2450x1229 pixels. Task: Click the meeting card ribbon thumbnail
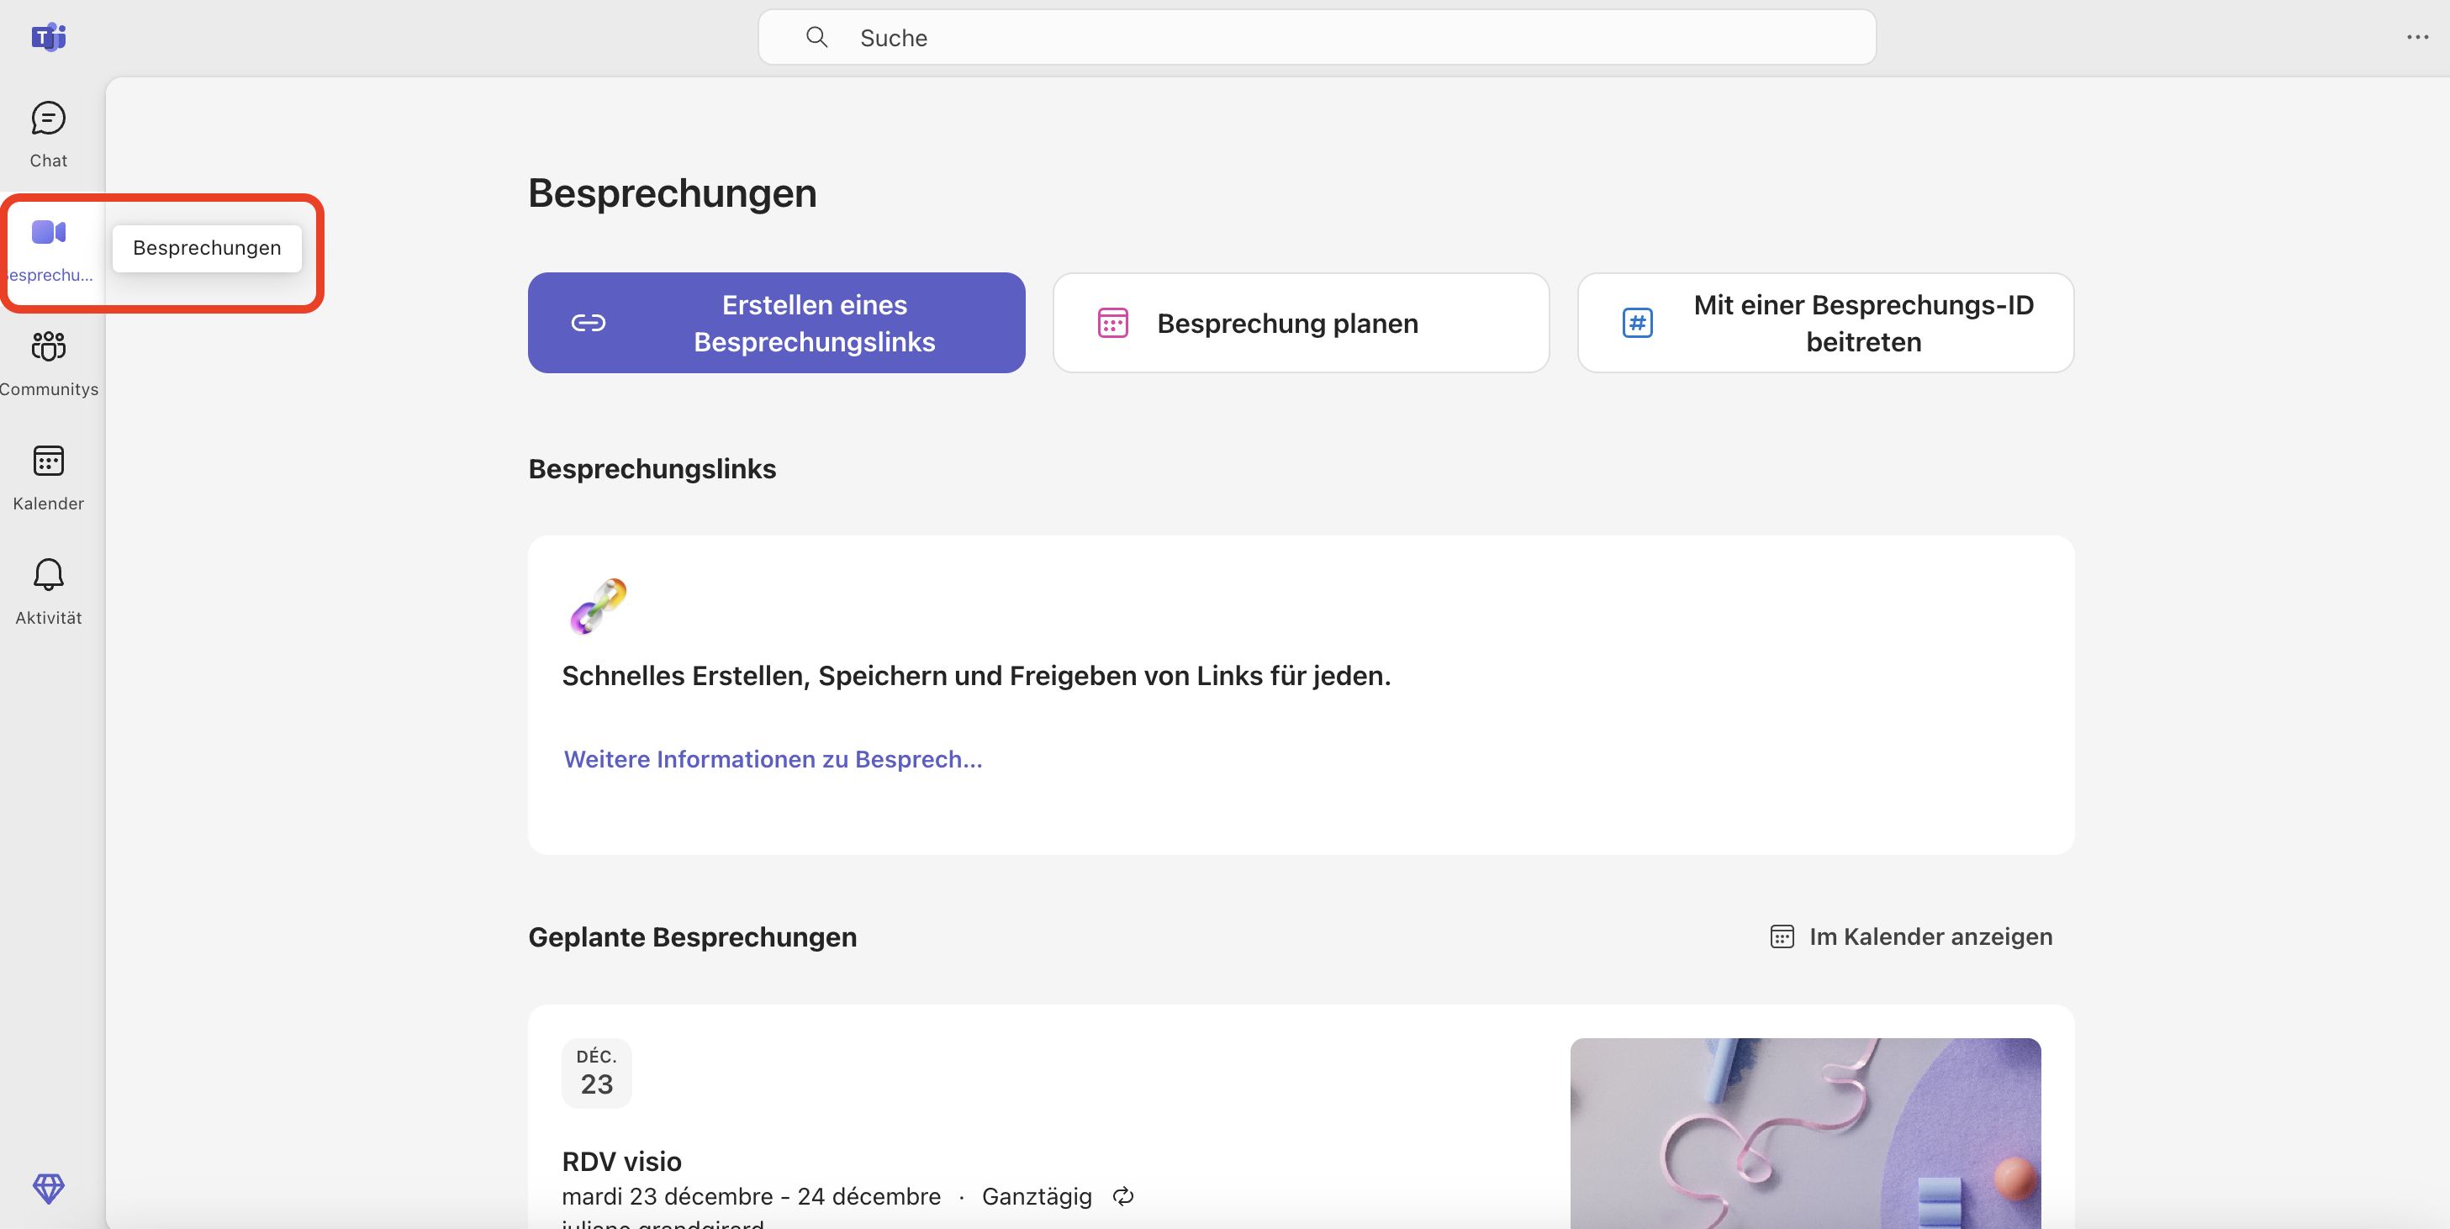(x=1804, y=1132)
